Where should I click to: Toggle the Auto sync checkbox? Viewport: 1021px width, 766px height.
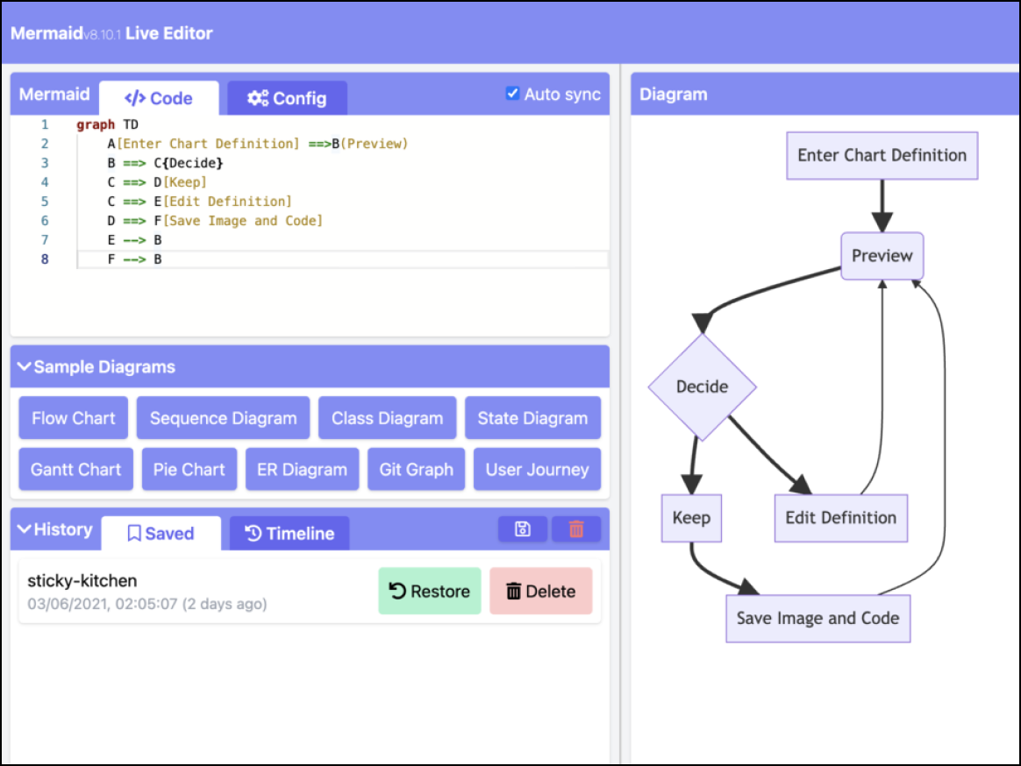coord(512,94)
